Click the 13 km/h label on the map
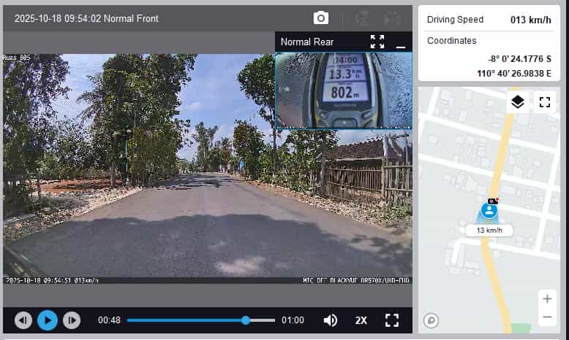The width and height of the screenshot is (569, 340). (x=489, y=230)
